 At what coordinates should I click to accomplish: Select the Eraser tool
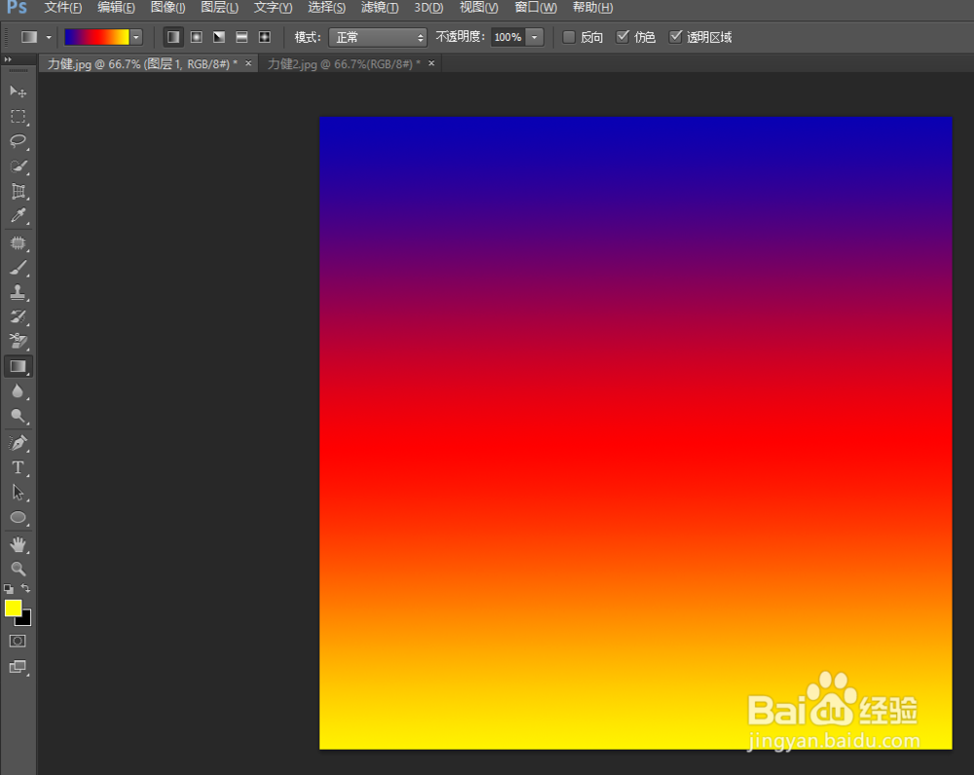pyautogui.click(x=18, y=341)
